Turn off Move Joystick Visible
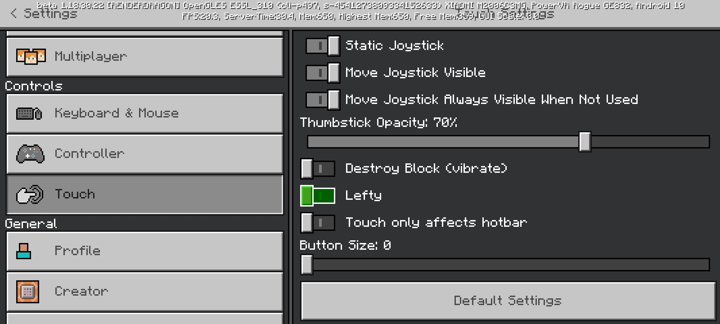Screen dimensions: 720x324 (323, 72)
